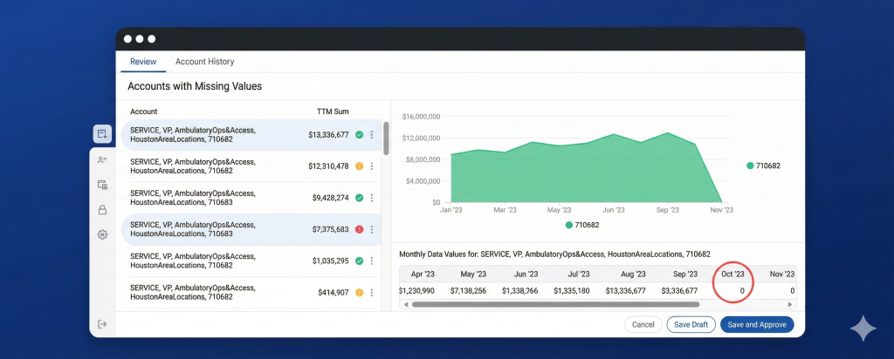
Task: Click the yellow warning status on $414,907 row
Action: [359, 292]
